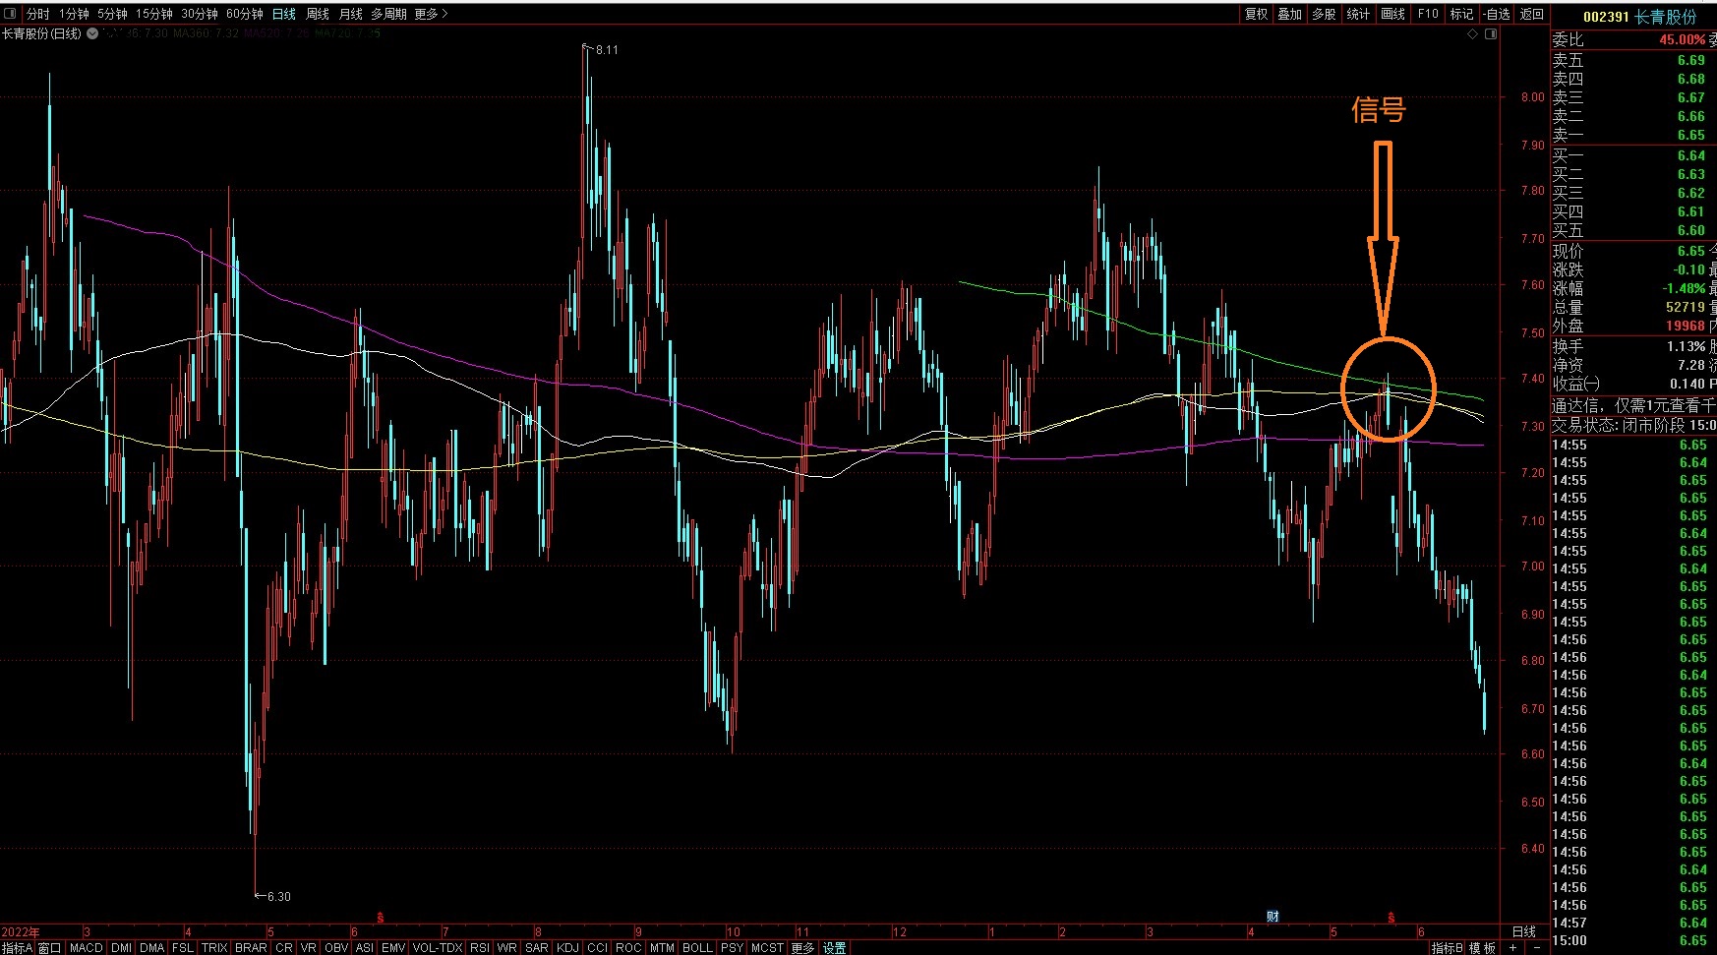Open 更多 indicators in the bottom bar
The height and width of the screenshot is (955, 1717).
(x=802, y=947)
